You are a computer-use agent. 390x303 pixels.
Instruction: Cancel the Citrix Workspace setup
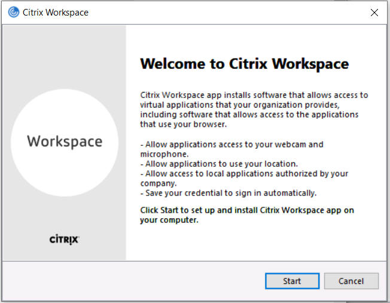coord(351,281)
